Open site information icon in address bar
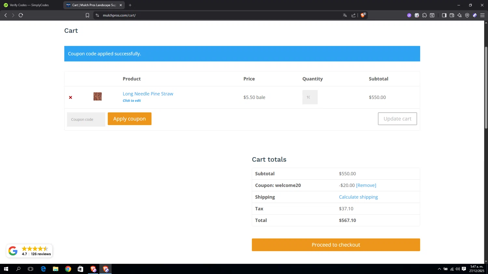 tap(97, 15)
